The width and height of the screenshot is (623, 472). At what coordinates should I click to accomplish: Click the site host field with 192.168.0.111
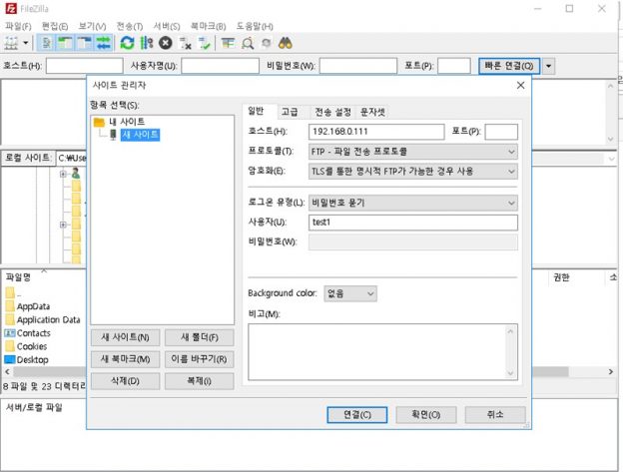[x=376, y=132]
